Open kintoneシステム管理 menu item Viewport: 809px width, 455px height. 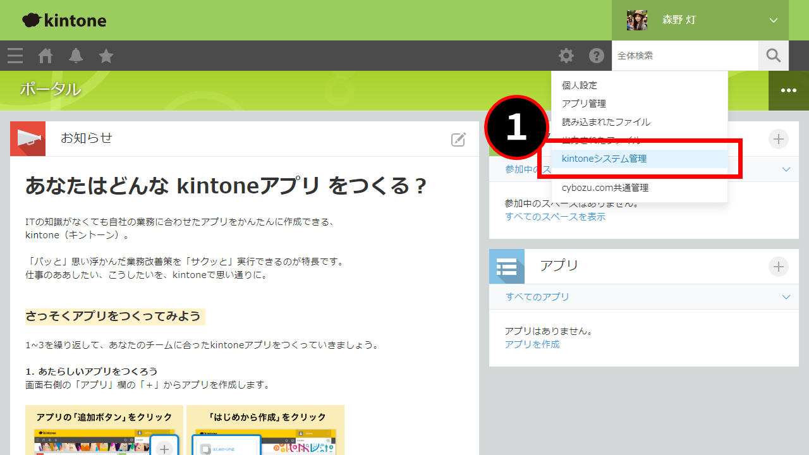point(640,159)
